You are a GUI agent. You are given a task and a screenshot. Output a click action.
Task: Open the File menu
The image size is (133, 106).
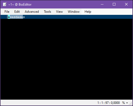point(7,12)
